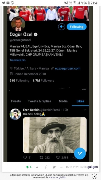Expand the tweet options chevron
This screenshot has height=180, width=101.
point(85,110)
